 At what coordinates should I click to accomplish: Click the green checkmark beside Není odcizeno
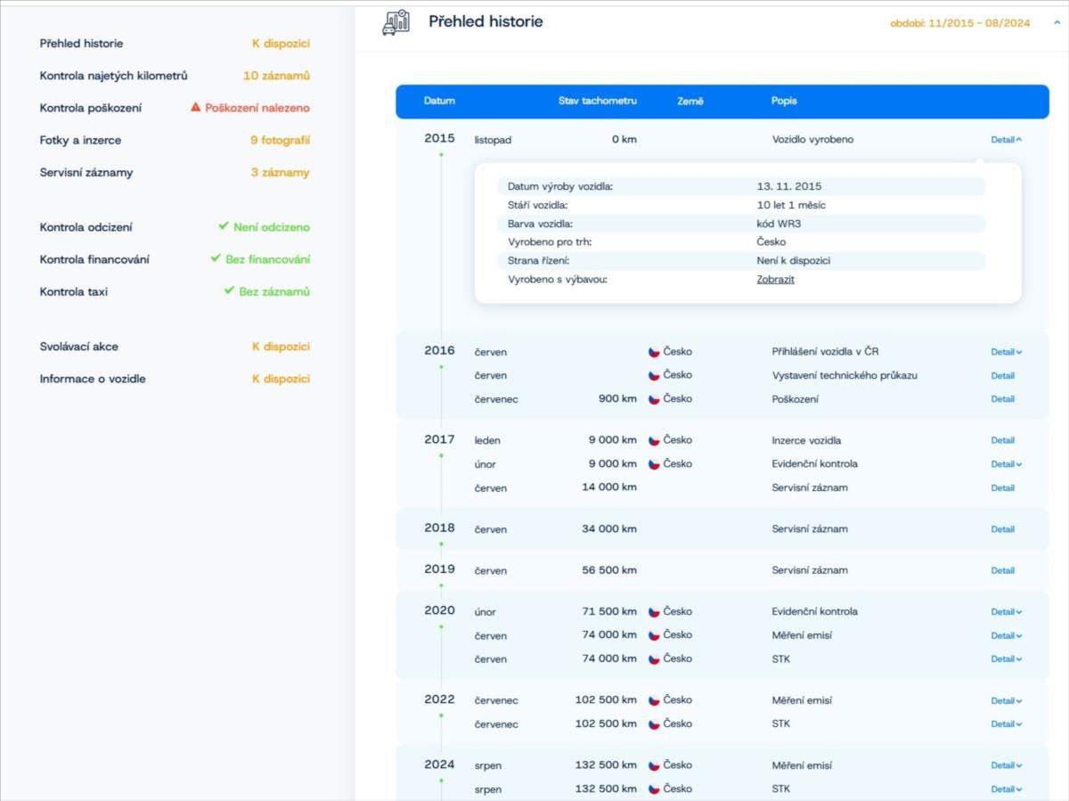[x=224, y=227]
